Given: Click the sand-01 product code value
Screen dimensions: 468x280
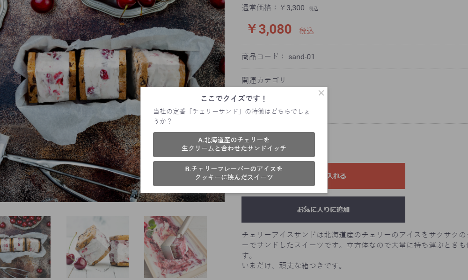Looking at the screenshot, I should [301, 56].
